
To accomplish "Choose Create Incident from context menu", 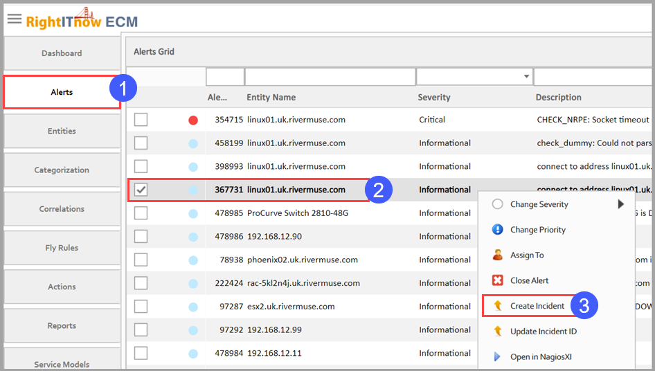I will [537, 306].
